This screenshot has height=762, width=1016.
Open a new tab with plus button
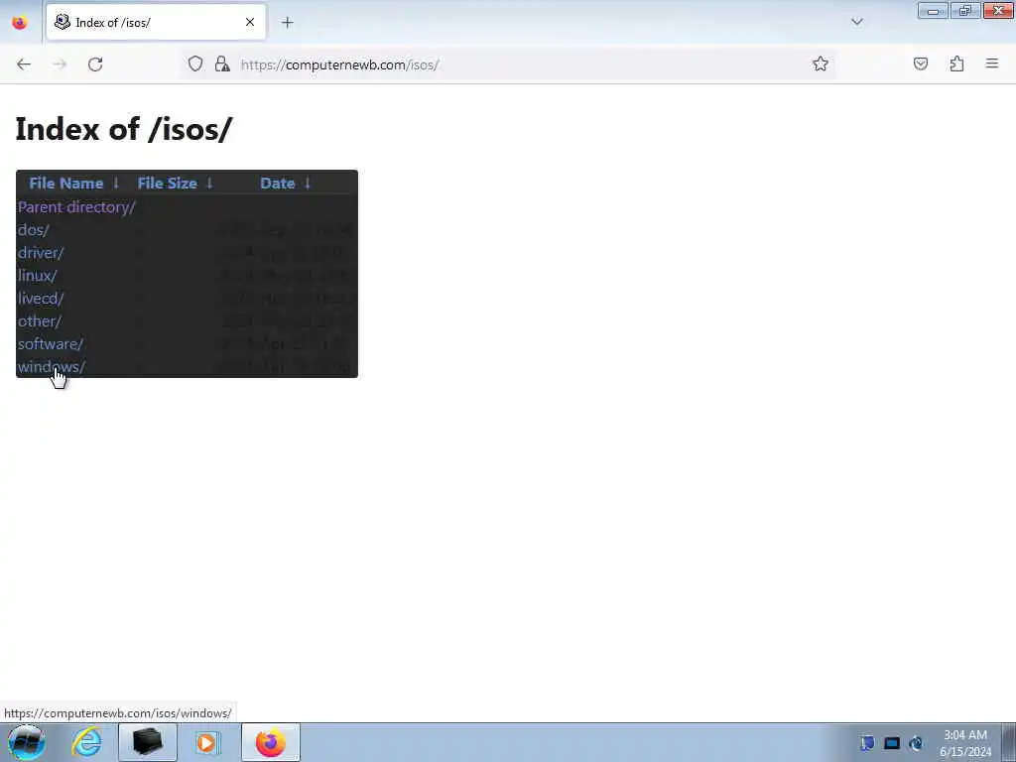point(288,23)
